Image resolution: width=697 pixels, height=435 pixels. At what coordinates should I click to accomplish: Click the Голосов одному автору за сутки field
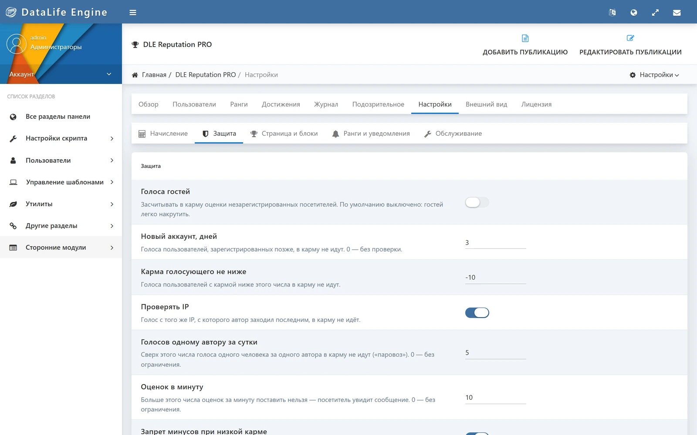tap(496, 353)
